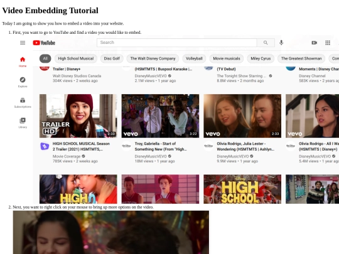Click channel avatar beside Troy, Gabriella video

coord(126,146)
